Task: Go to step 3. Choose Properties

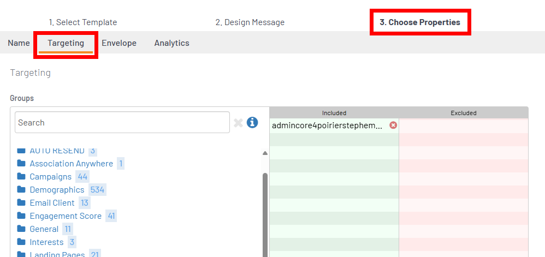Action: point(420,22)
